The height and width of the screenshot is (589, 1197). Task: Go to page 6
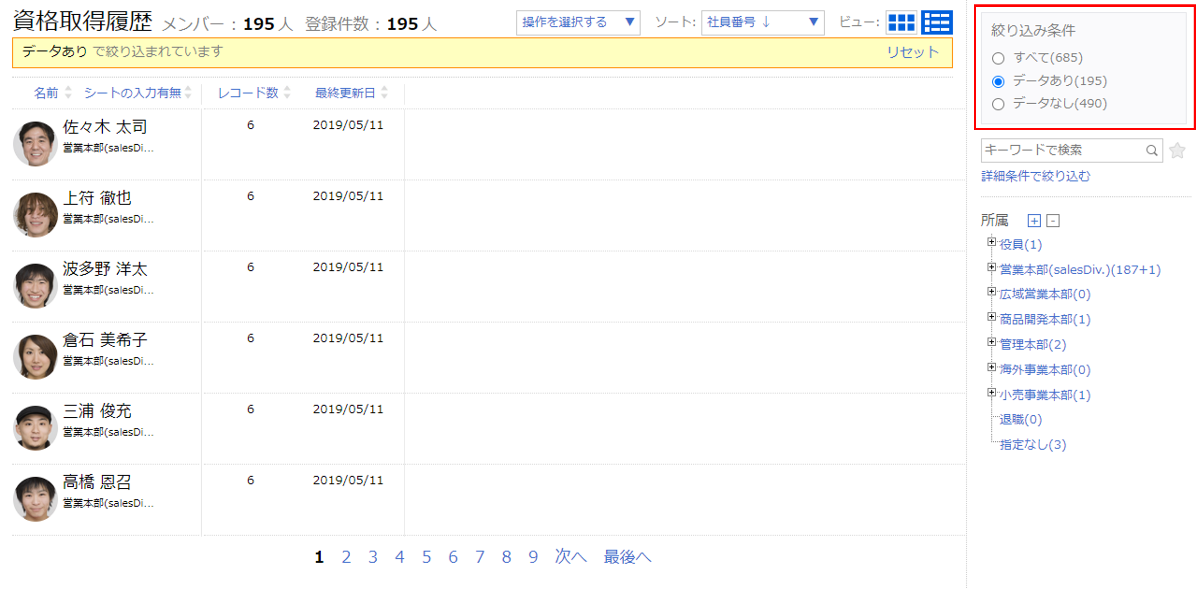coord(453,556)
